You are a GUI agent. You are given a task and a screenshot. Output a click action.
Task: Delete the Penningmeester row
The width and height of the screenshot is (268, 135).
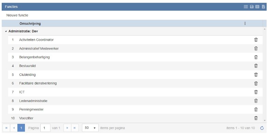pos(256,109)
